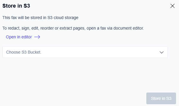Click the grayed-out Store in S3 label
This screenshot has height=106, width=179.
coord(161,98)
